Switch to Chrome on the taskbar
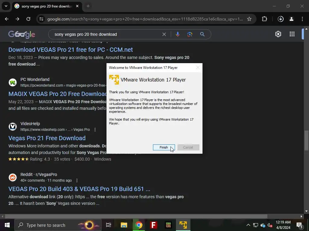The height and width of the screenshot is (231, 309). pos(139,225)
